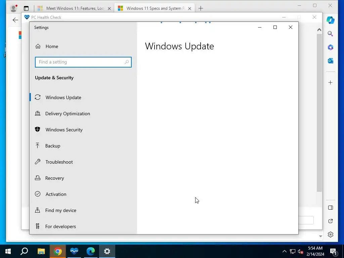Minimize the Settings window

[260, 27]
